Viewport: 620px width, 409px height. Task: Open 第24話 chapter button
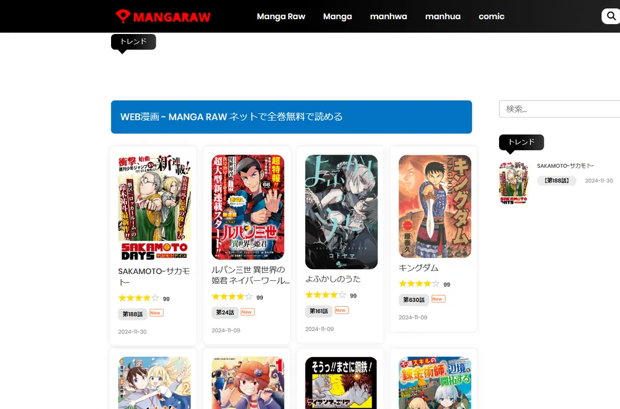pyautogui.click(x=225, y=312)
